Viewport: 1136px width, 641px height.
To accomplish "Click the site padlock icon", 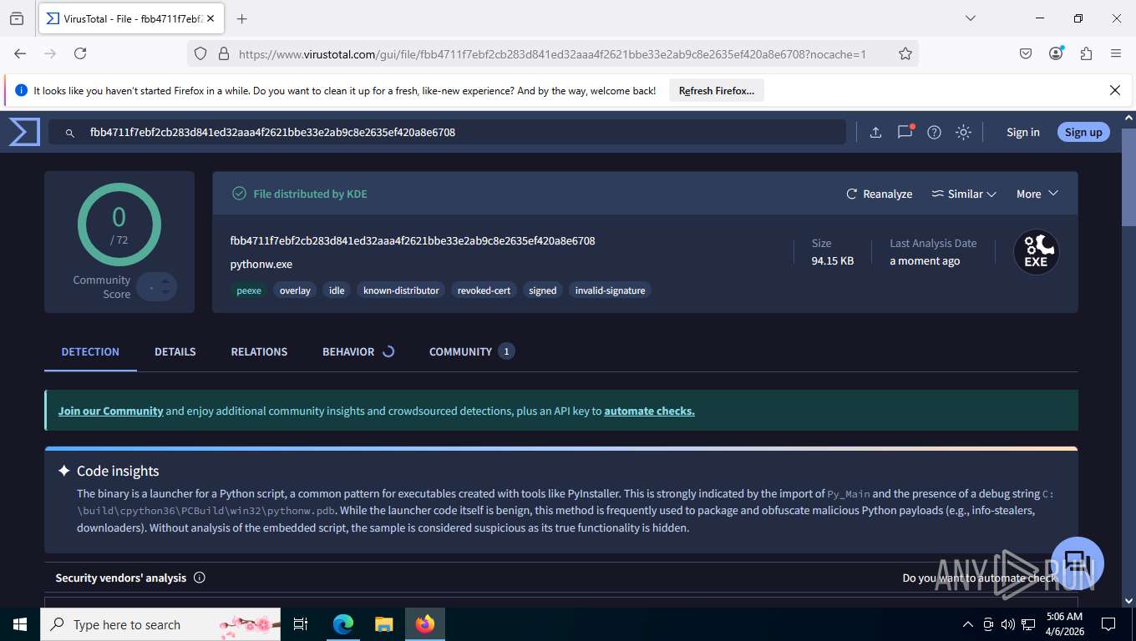I will coord(223,53).
